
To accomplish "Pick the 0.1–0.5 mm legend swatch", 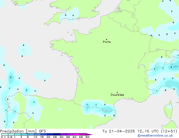I will pos(5,134).
